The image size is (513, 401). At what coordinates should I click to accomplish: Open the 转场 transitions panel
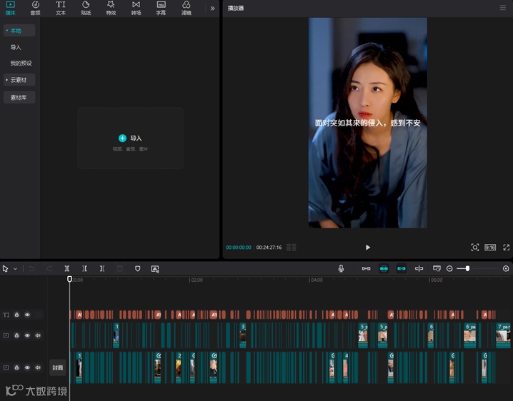[136, 8]
